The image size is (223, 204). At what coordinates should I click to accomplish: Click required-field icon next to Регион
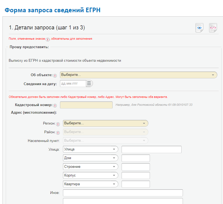(58, 124)
